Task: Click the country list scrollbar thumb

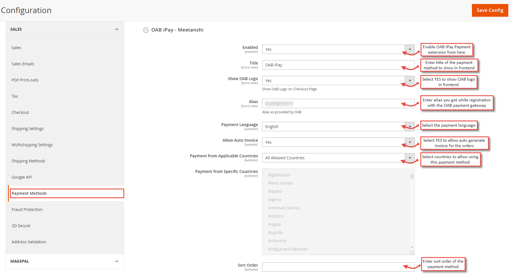Action: point(412,176)
